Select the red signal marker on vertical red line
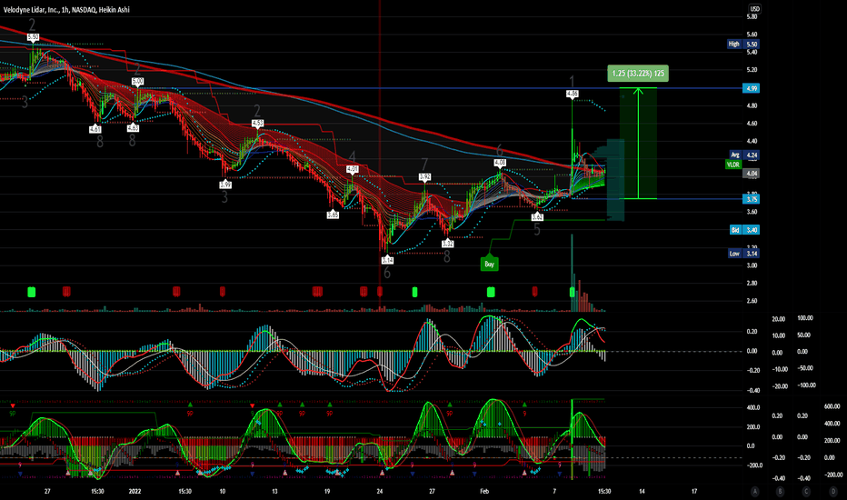The image size is (847, 500). tap(380, 292)
